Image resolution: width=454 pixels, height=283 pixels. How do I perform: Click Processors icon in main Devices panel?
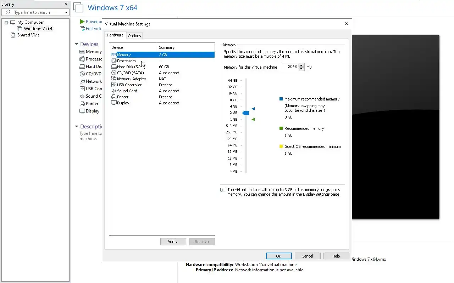[x=82, y=59]
